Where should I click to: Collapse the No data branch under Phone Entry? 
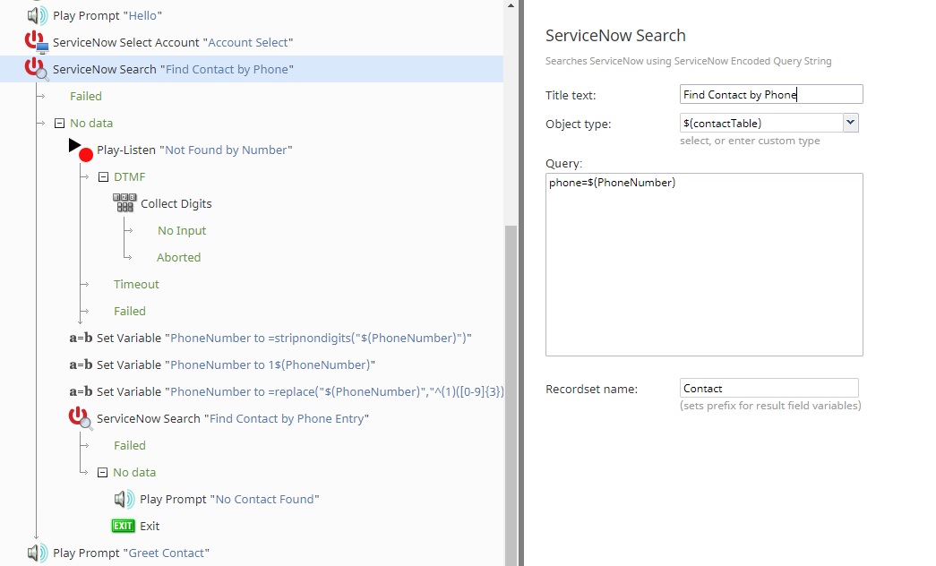[103, 472]
